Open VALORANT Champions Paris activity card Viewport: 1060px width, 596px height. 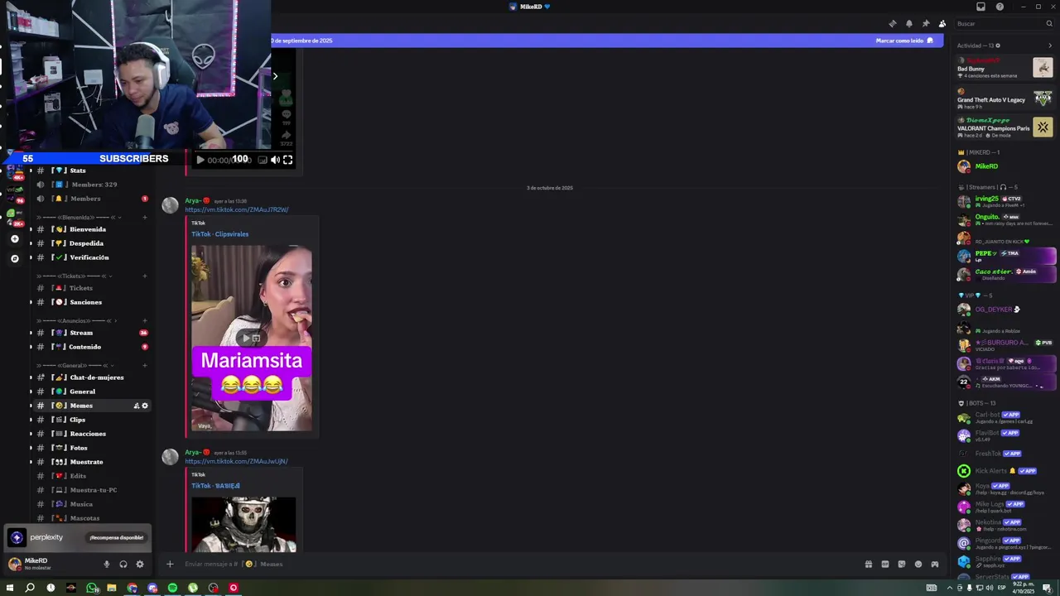[1005, 127]
